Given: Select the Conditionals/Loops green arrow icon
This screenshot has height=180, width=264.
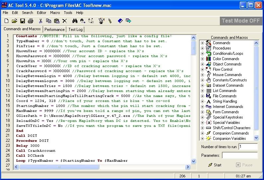Looking at the screenshot, I should pos(209,53).
